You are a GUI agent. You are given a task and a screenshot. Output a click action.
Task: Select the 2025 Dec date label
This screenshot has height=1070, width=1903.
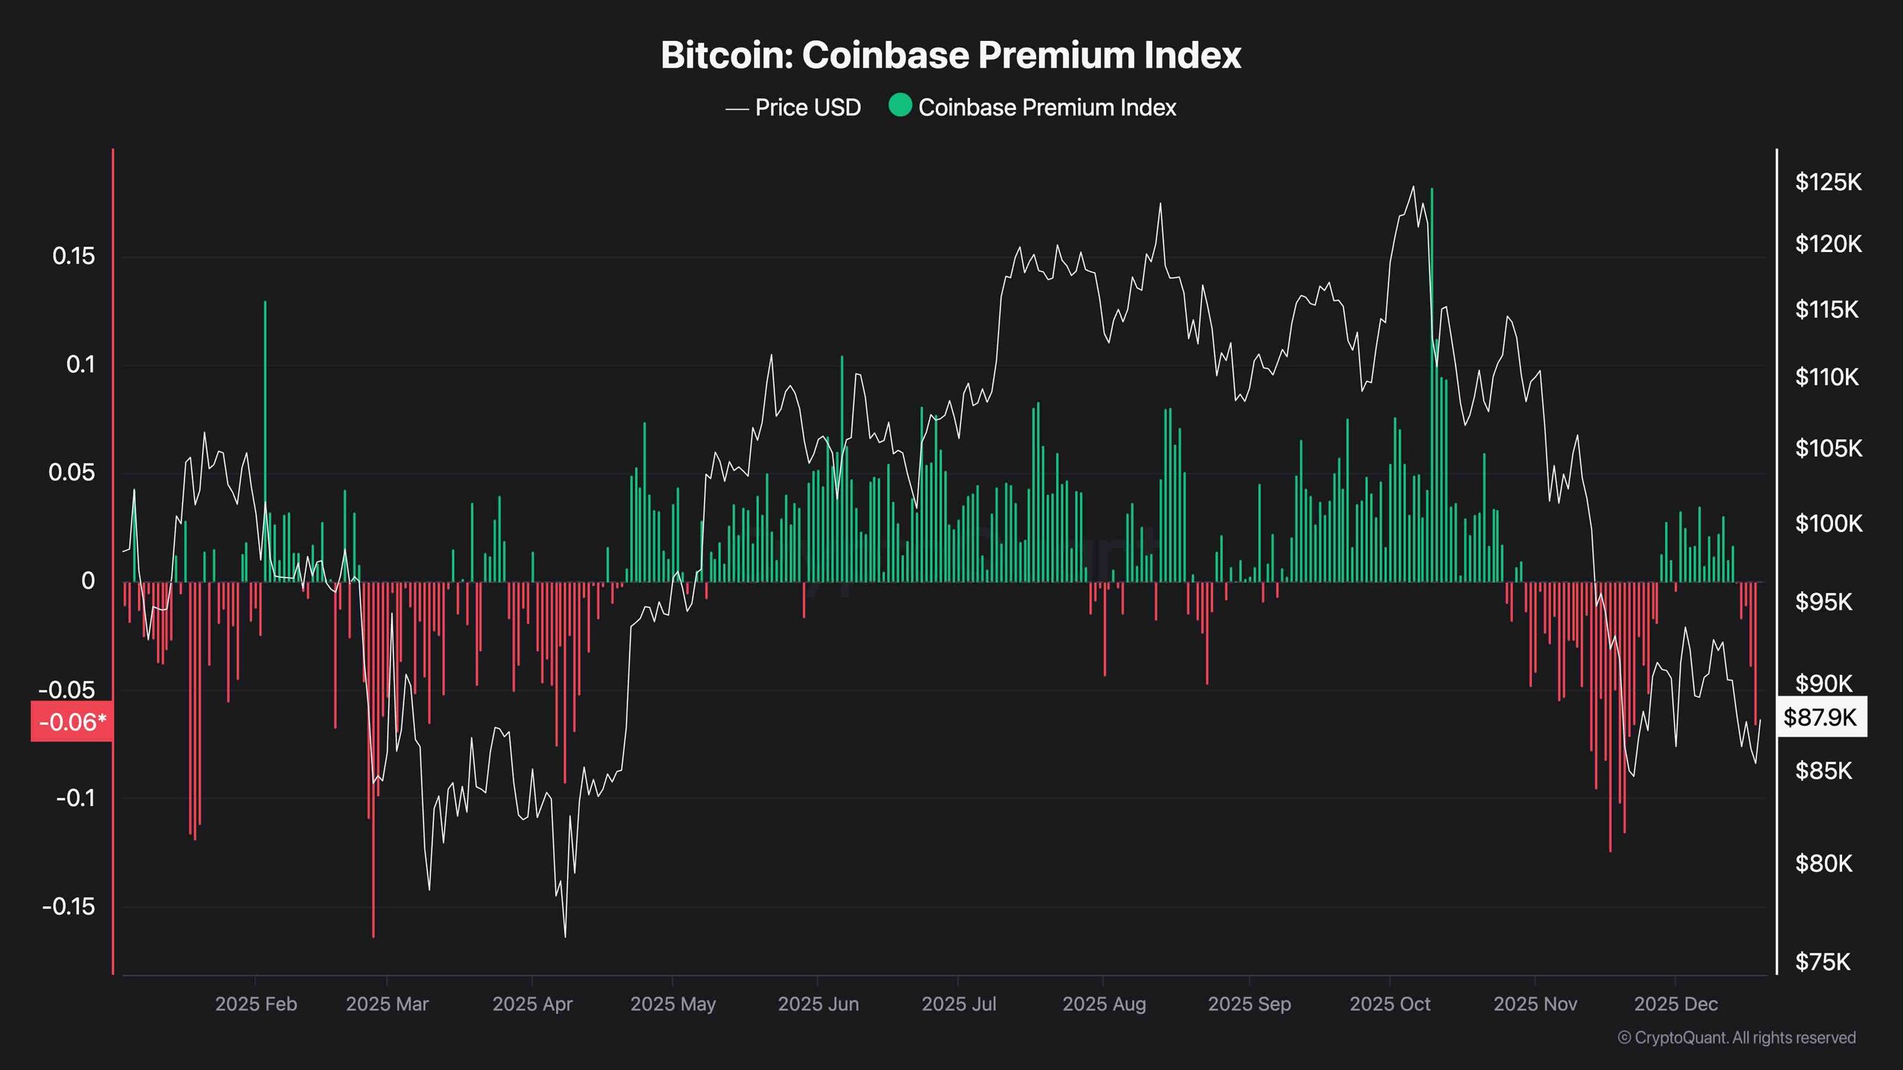1676,1004
